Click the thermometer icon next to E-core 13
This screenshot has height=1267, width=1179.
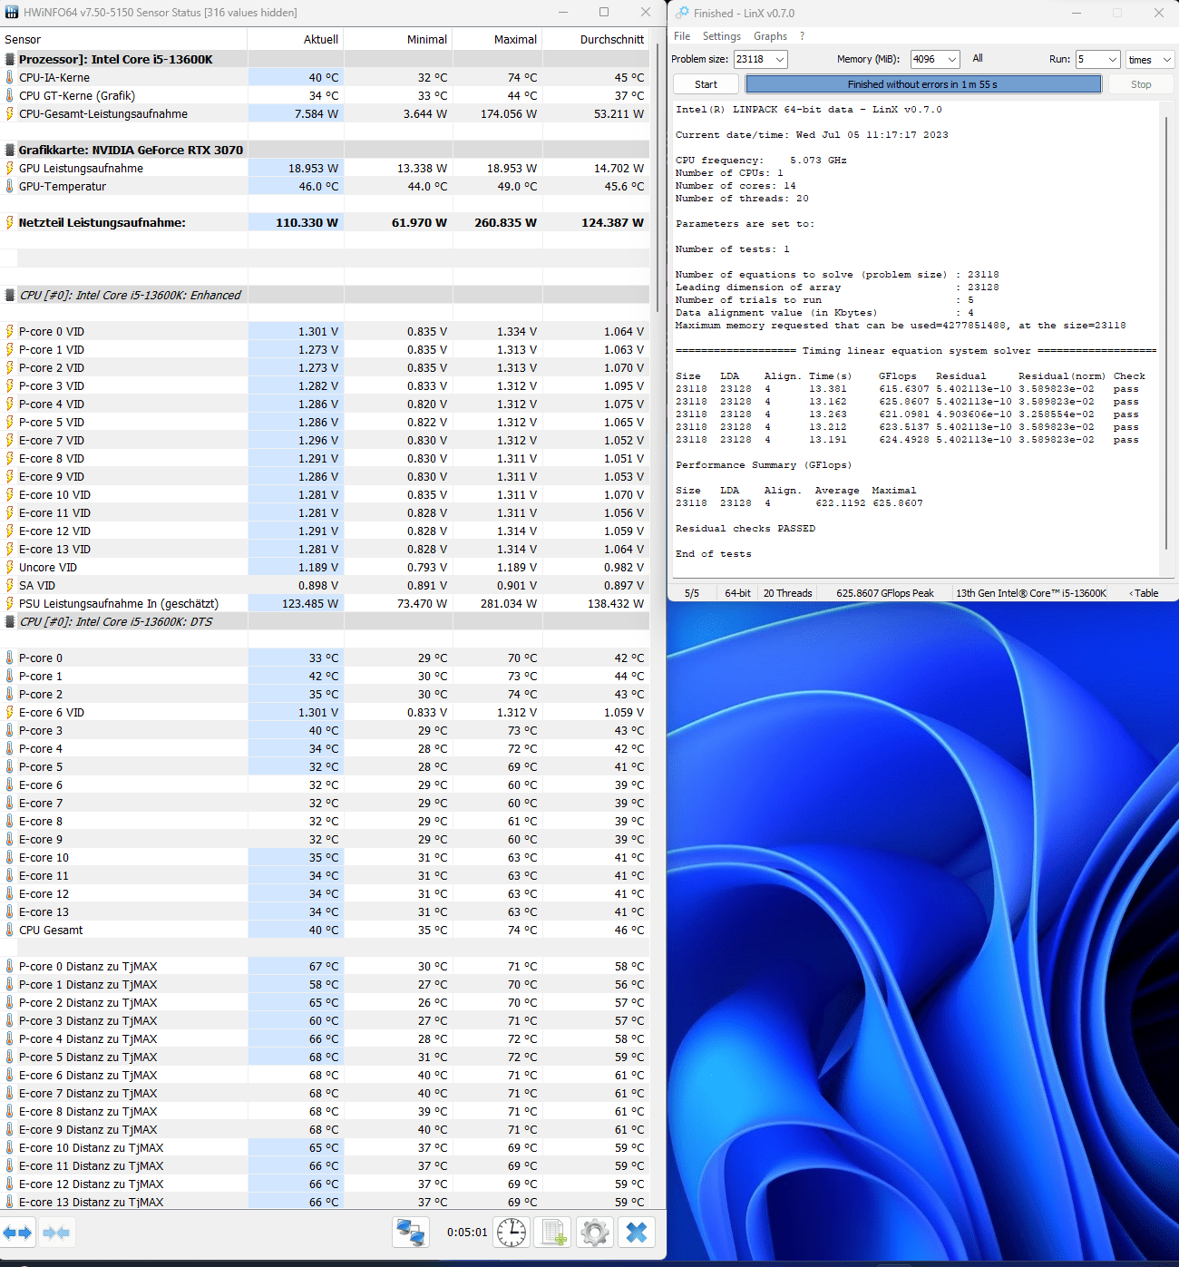(x=10, y=911)
